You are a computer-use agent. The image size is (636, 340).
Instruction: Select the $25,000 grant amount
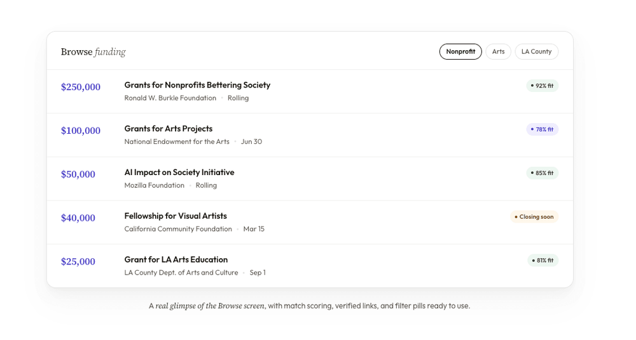pyautogui.click(x=78, y=262)
